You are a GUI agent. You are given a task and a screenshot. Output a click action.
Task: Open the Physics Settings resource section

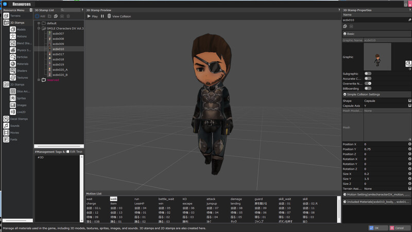[21, 50]
